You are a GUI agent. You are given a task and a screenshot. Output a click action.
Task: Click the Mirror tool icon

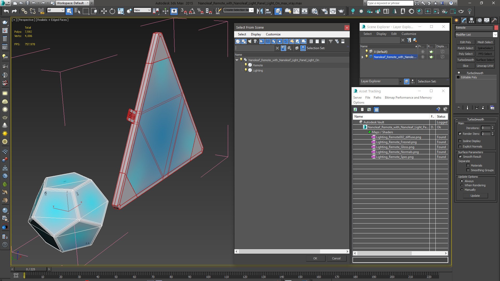pyautogui.click(x=260, y=11)
